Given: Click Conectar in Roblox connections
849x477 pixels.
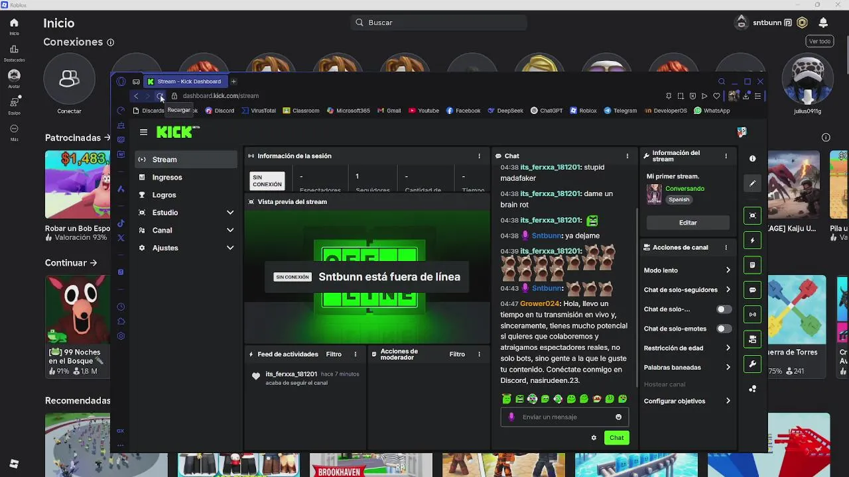Looking at the screenshot, I should click(69, 83).
